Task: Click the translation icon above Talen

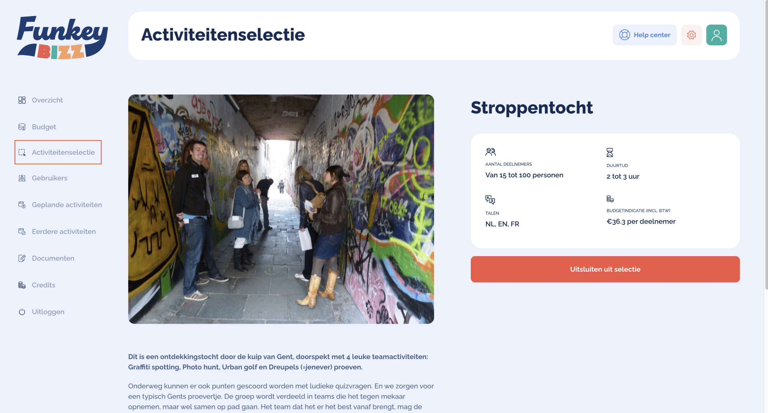Action: [490, 199]
